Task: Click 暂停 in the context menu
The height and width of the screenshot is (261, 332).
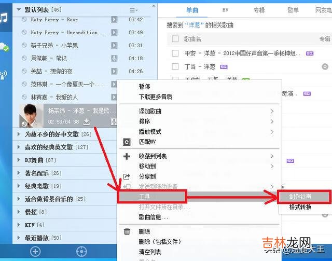Action: [145, 86]
